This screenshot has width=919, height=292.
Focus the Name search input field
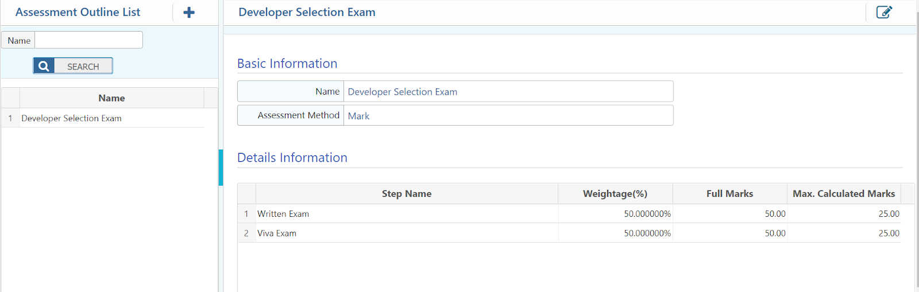pos(88,40)
